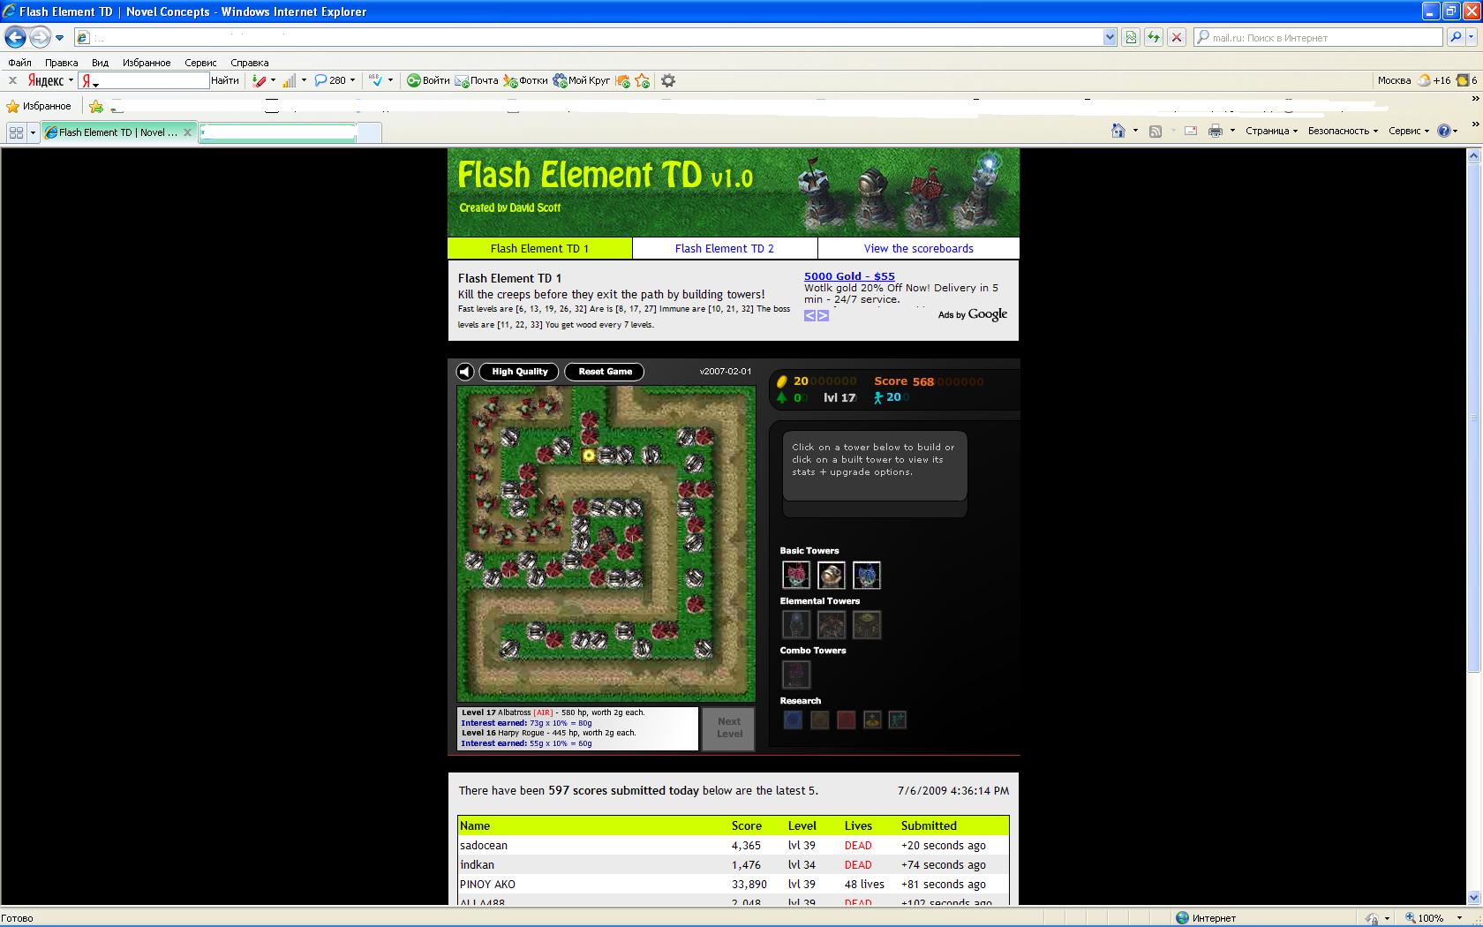Switch to the Flash Element TD 1 tab
1483x927 pixels.
click(539, 248)
